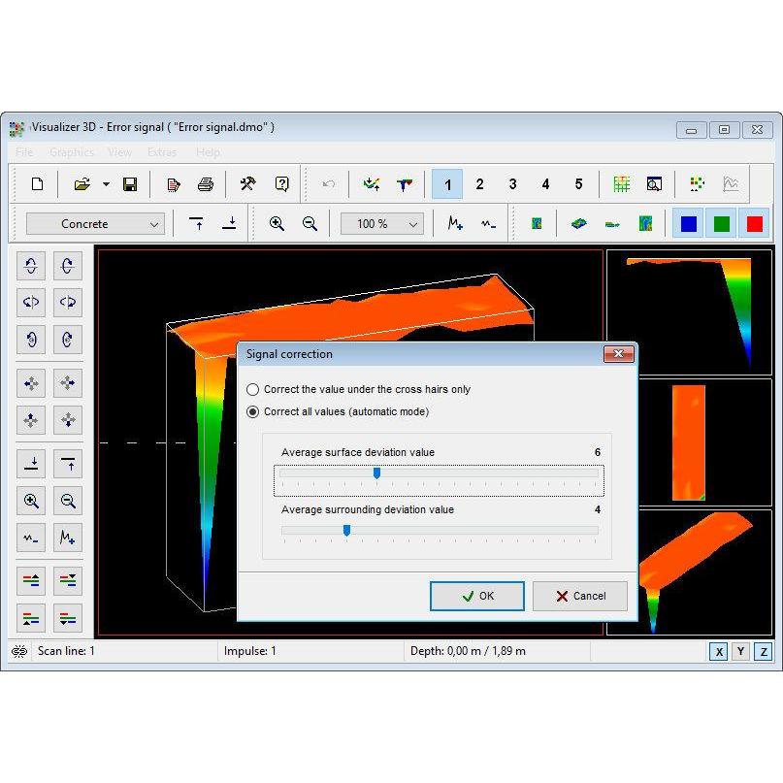This screenshot has height=783, width=783.
Task: Click the new file icon
Action: click(37, 184)
